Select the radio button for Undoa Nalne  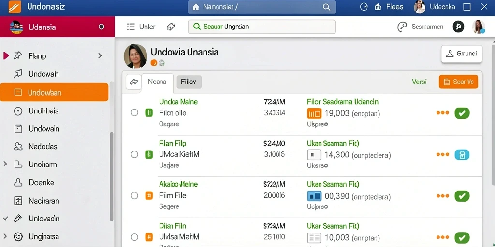pos(134,112)
